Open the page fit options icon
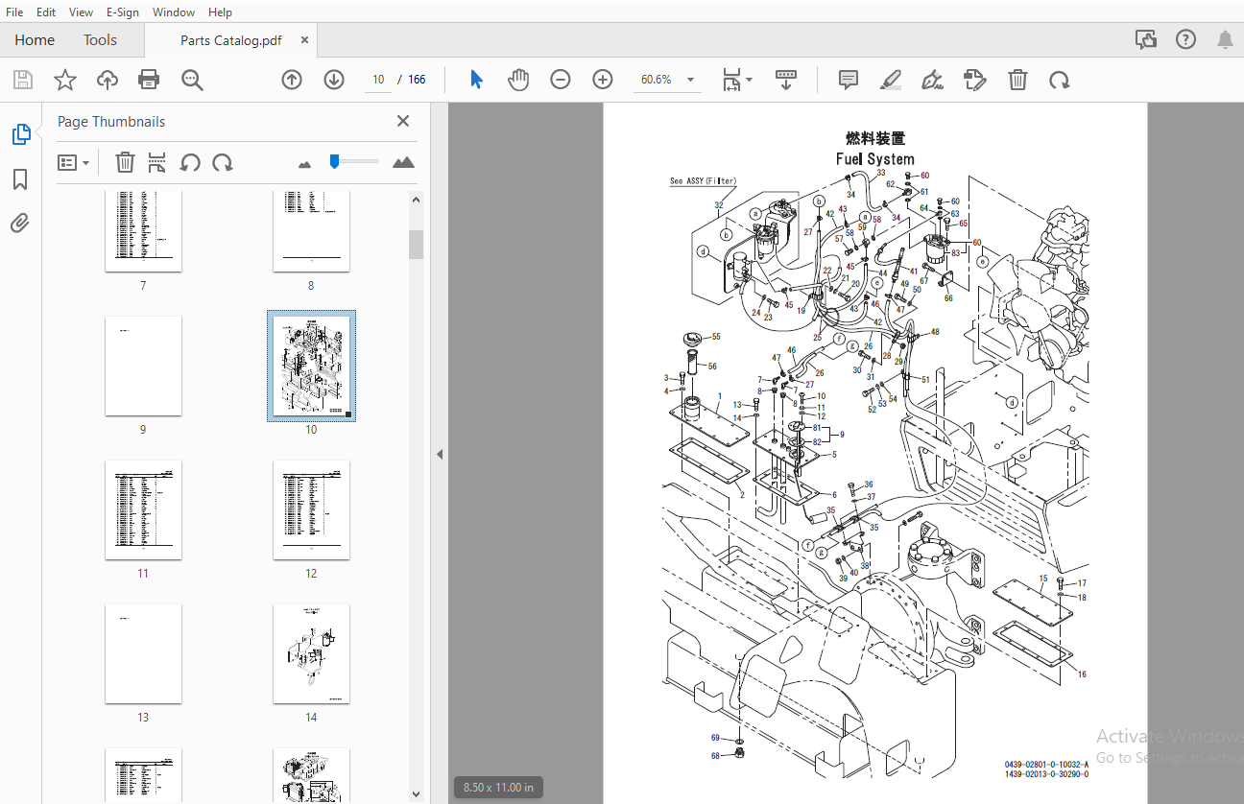Screen dimensions: 1244x804 point(736,80)
